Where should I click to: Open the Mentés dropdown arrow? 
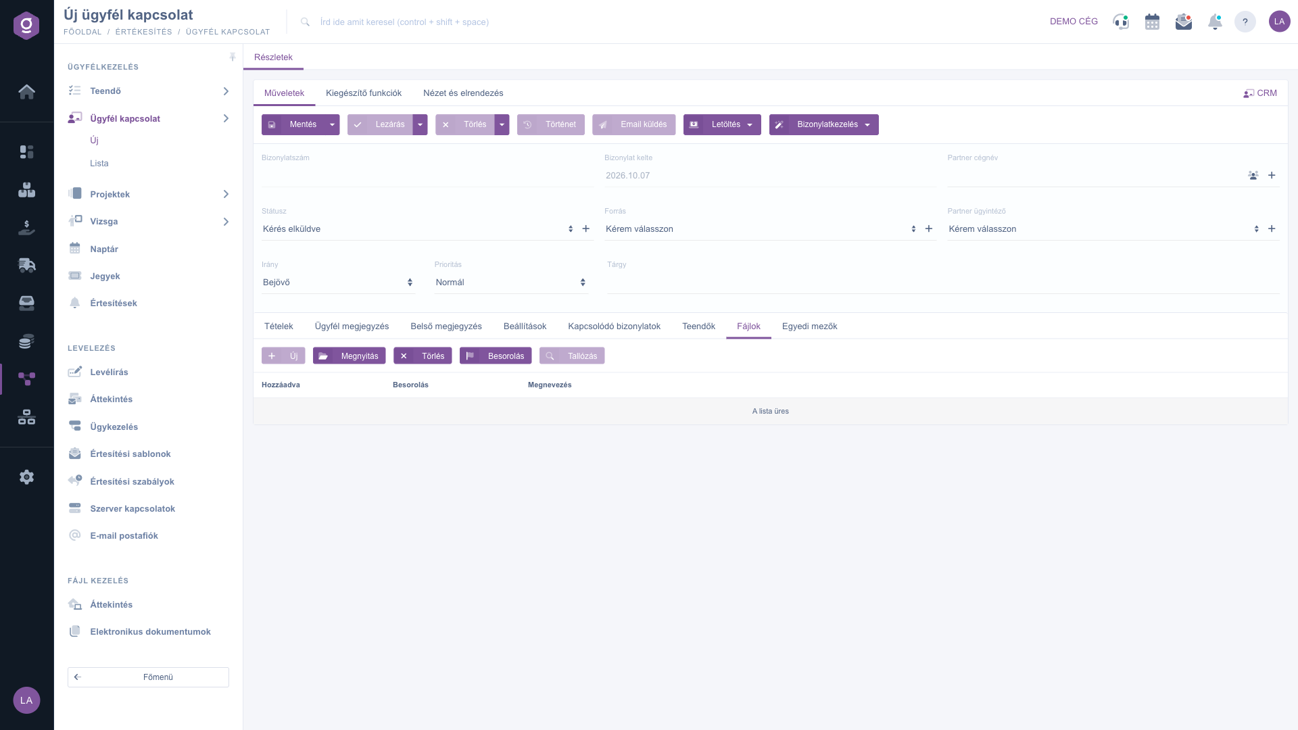[332, 124]
